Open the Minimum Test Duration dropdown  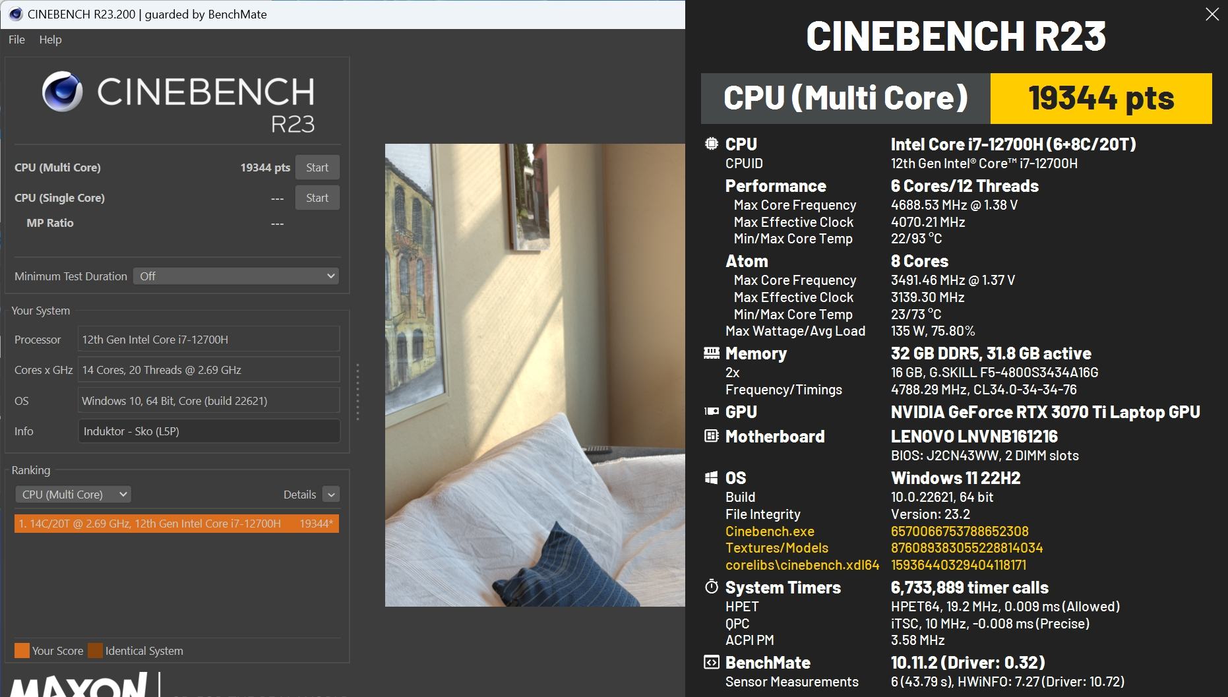(236, 276)
